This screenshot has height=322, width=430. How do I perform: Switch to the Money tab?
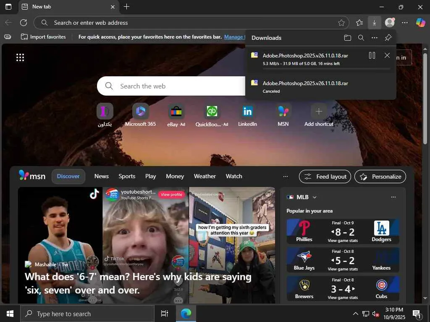[x=175, y=177]
